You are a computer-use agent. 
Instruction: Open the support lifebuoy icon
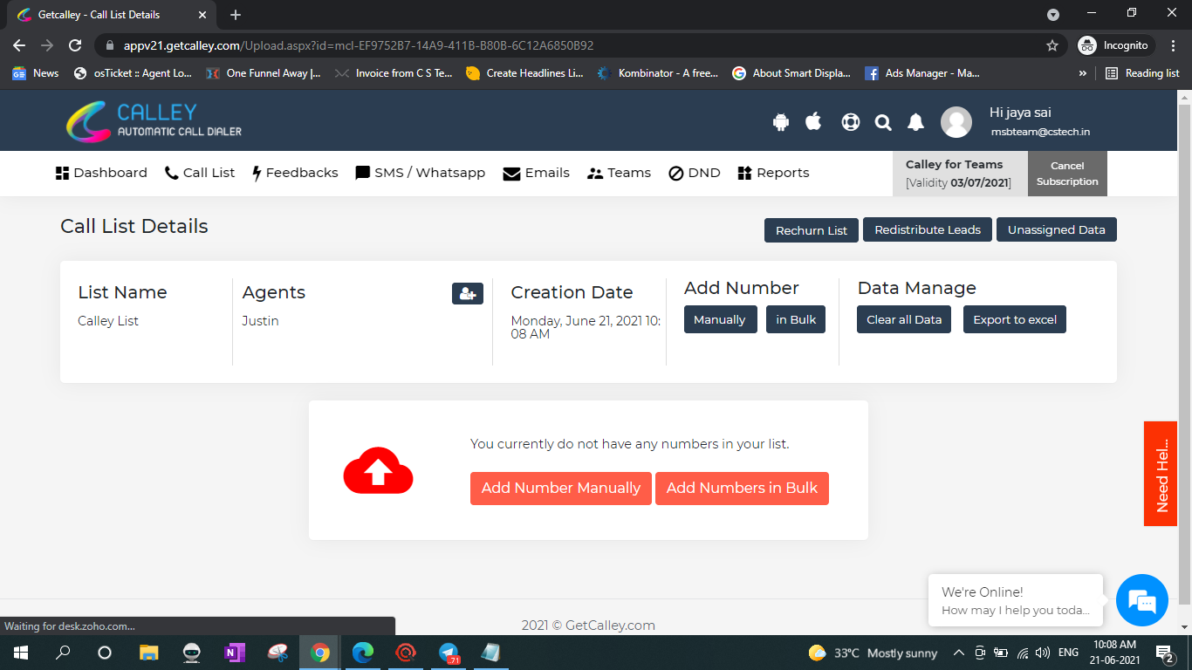pyautogui.click(x=851, y=122)
